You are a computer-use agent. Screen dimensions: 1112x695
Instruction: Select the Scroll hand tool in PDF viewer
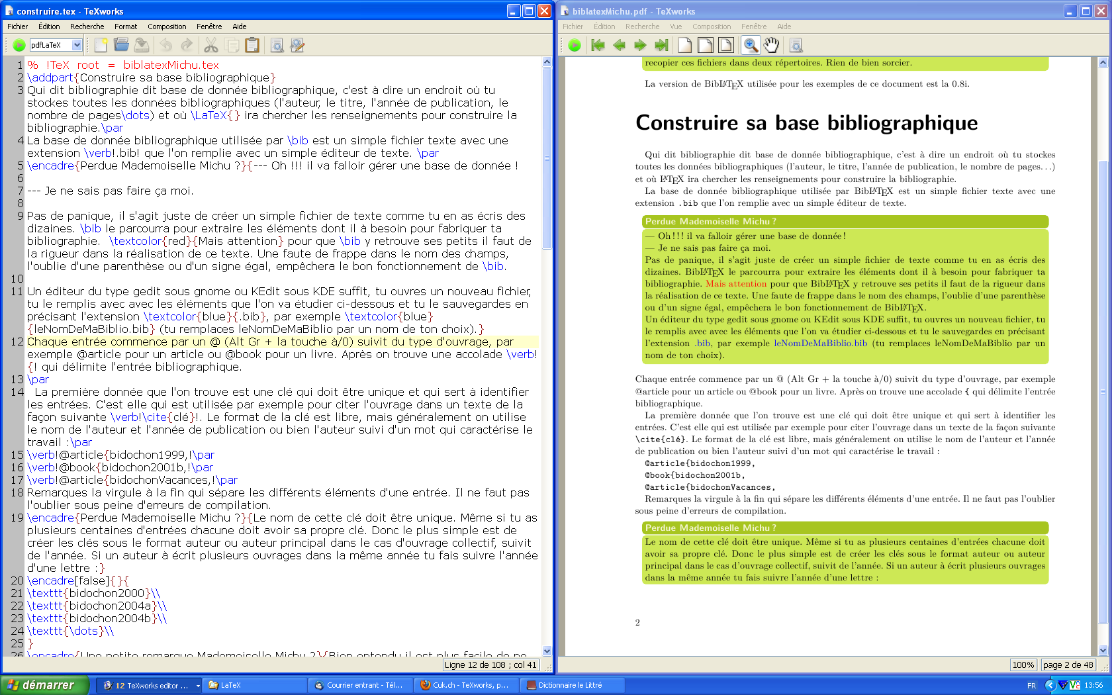[x=772, y=45]
